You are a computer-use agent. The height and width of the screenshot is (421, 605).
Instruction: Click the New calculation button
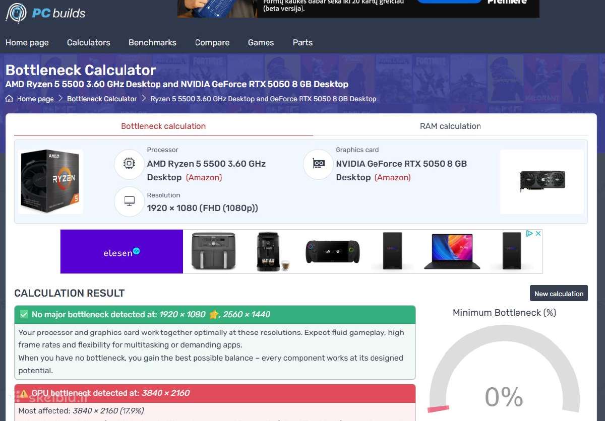click(559, 294)
